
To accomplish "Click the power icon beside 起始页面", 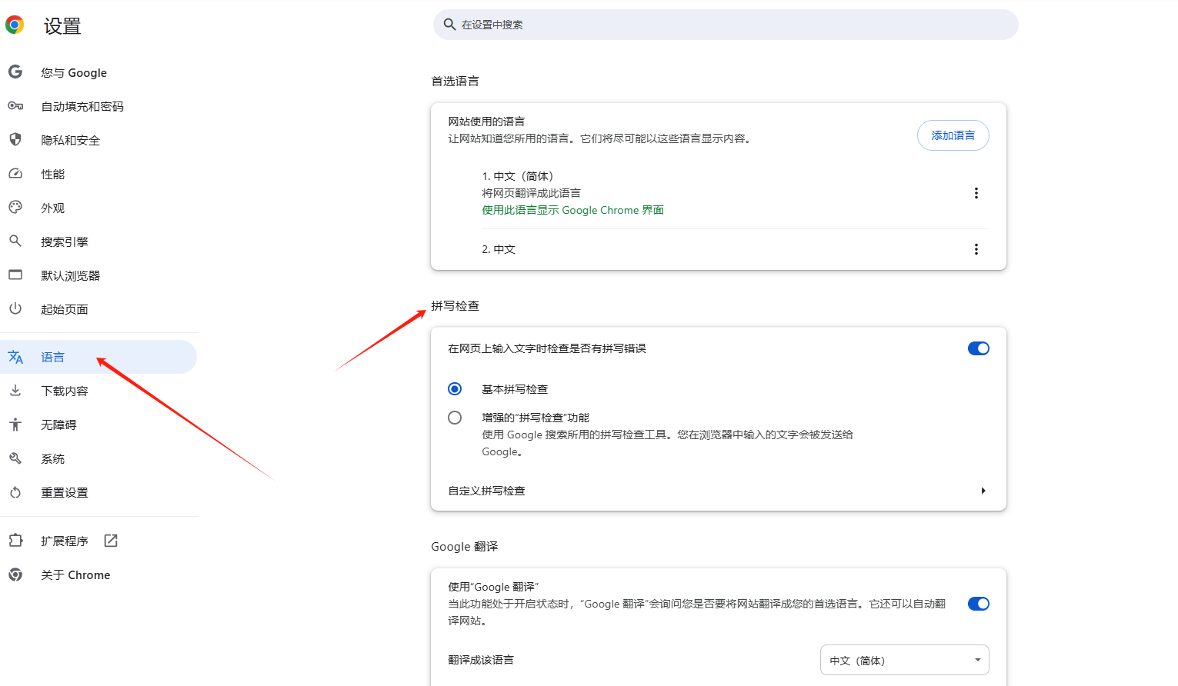I will point(15,308).
